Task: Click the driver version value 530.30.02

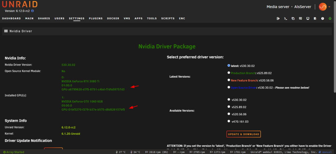Action: 68,65
